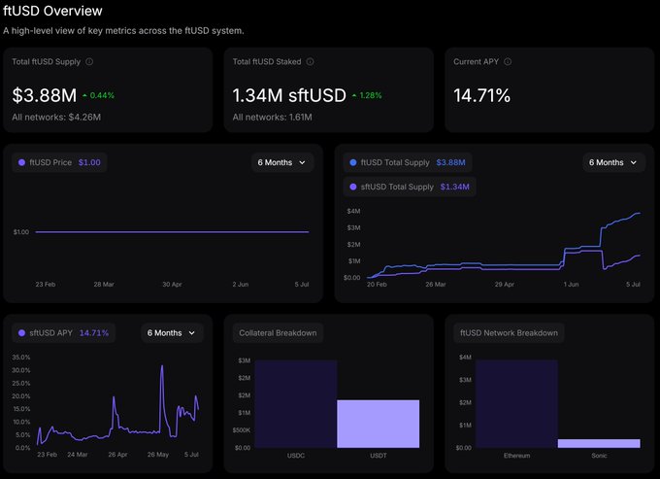Click the 23 Feb label on price chart
660x479 pixels.
coord(46,285)
